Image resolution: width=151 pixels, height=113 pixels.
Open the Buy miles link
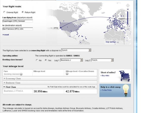tap(105, 76)
